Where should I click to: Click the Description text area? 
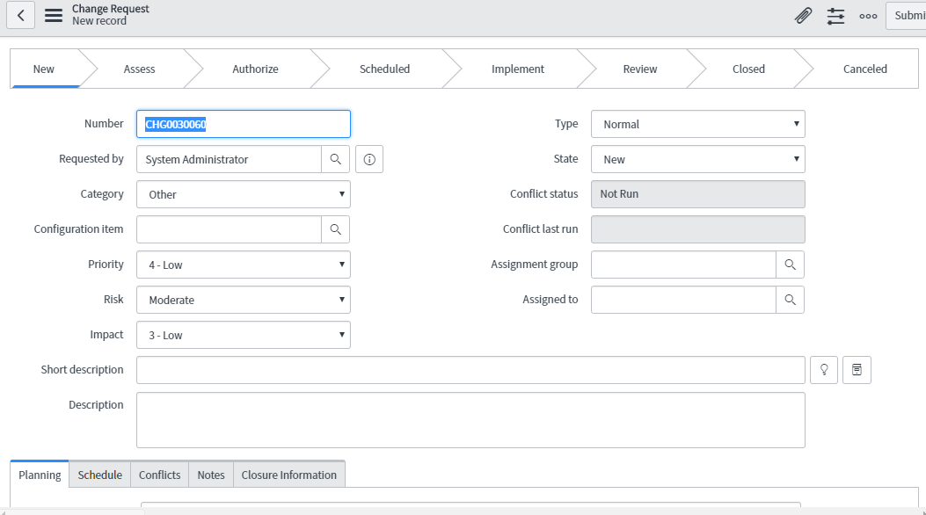point(470,420)
